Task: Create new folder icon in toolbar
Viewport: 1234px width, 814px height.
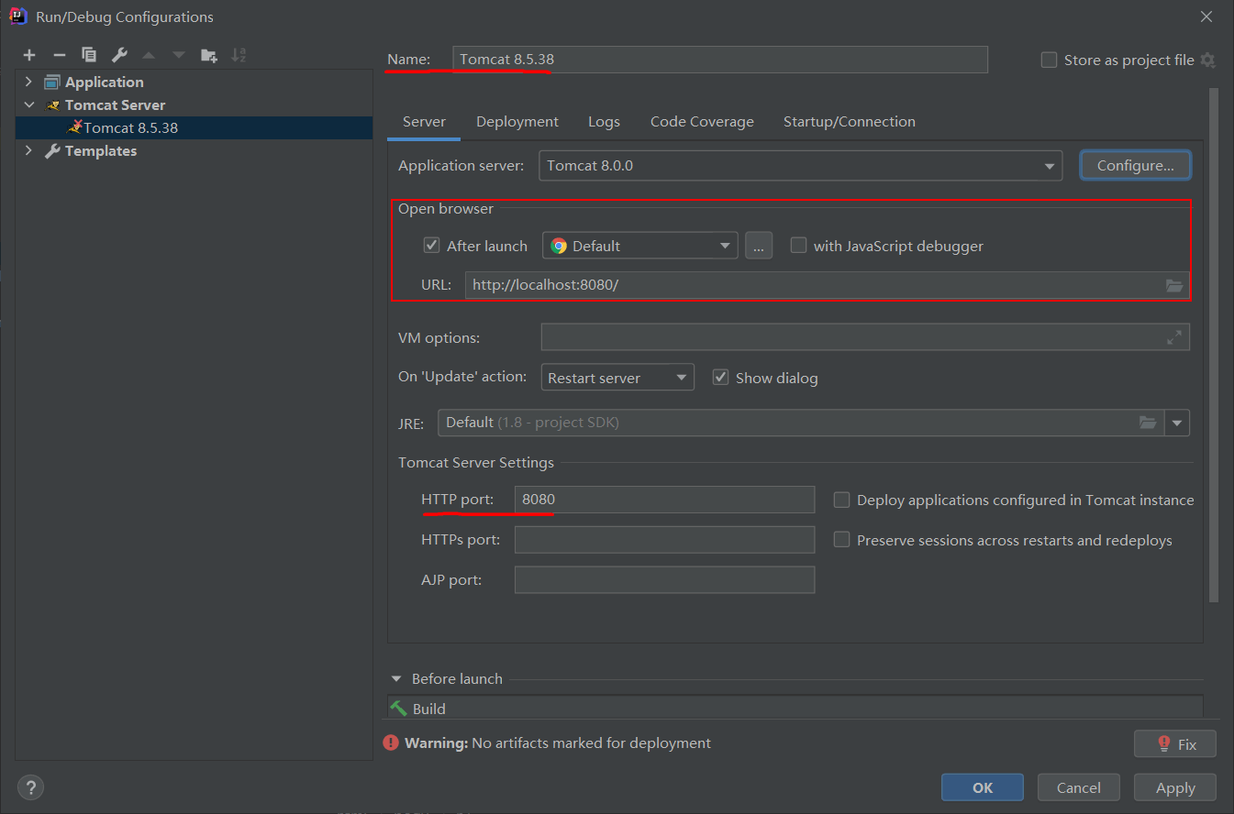Action: pyautogui.click(x=209, y=55)
